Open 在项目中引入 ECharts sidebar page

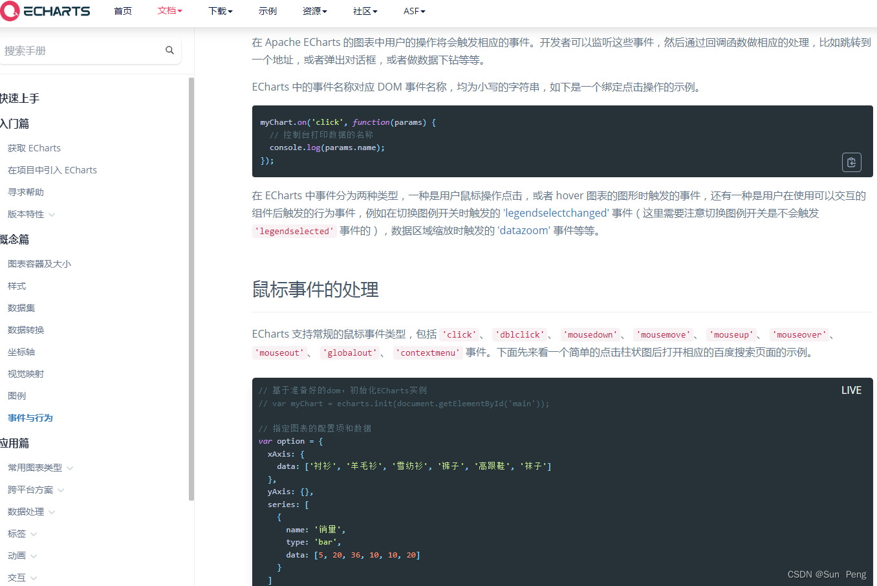pyautogui.click(x=52, y=170)
